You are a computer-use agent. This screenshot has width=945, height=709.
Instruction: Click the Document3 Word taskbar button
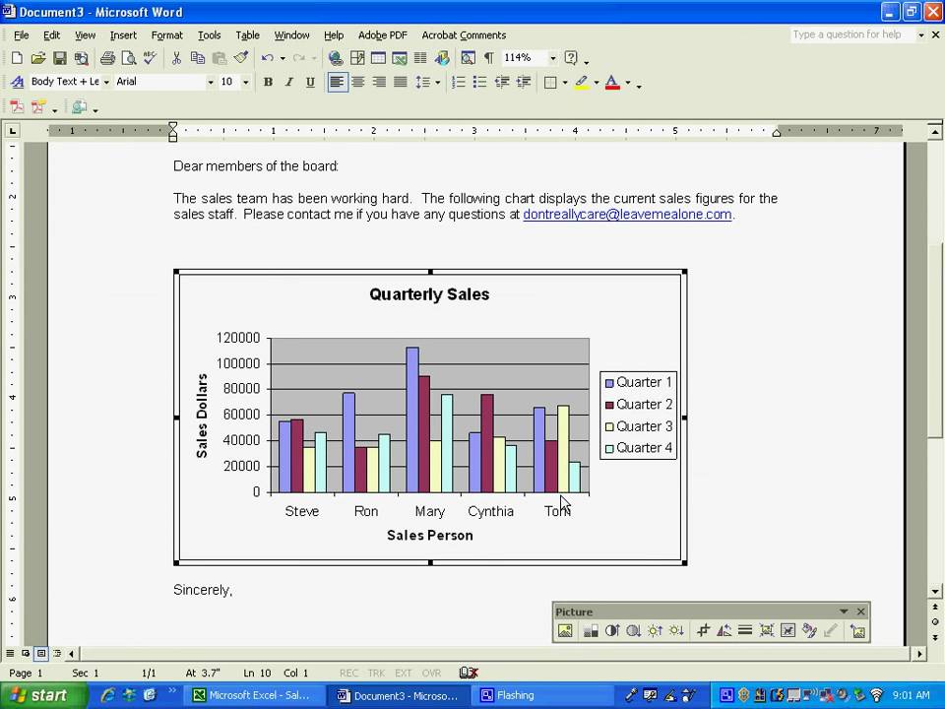[399, 695]
